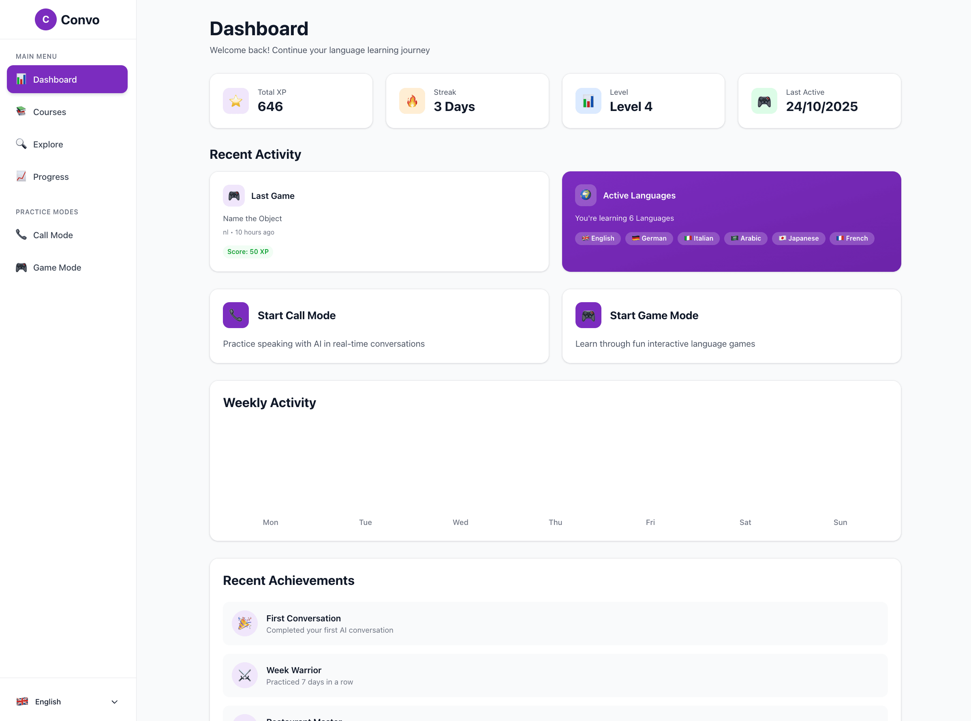Click the globe icon on Active Languages
This screenshot has height=721, width=971.
pyautogui.click(x=586, y=195)
